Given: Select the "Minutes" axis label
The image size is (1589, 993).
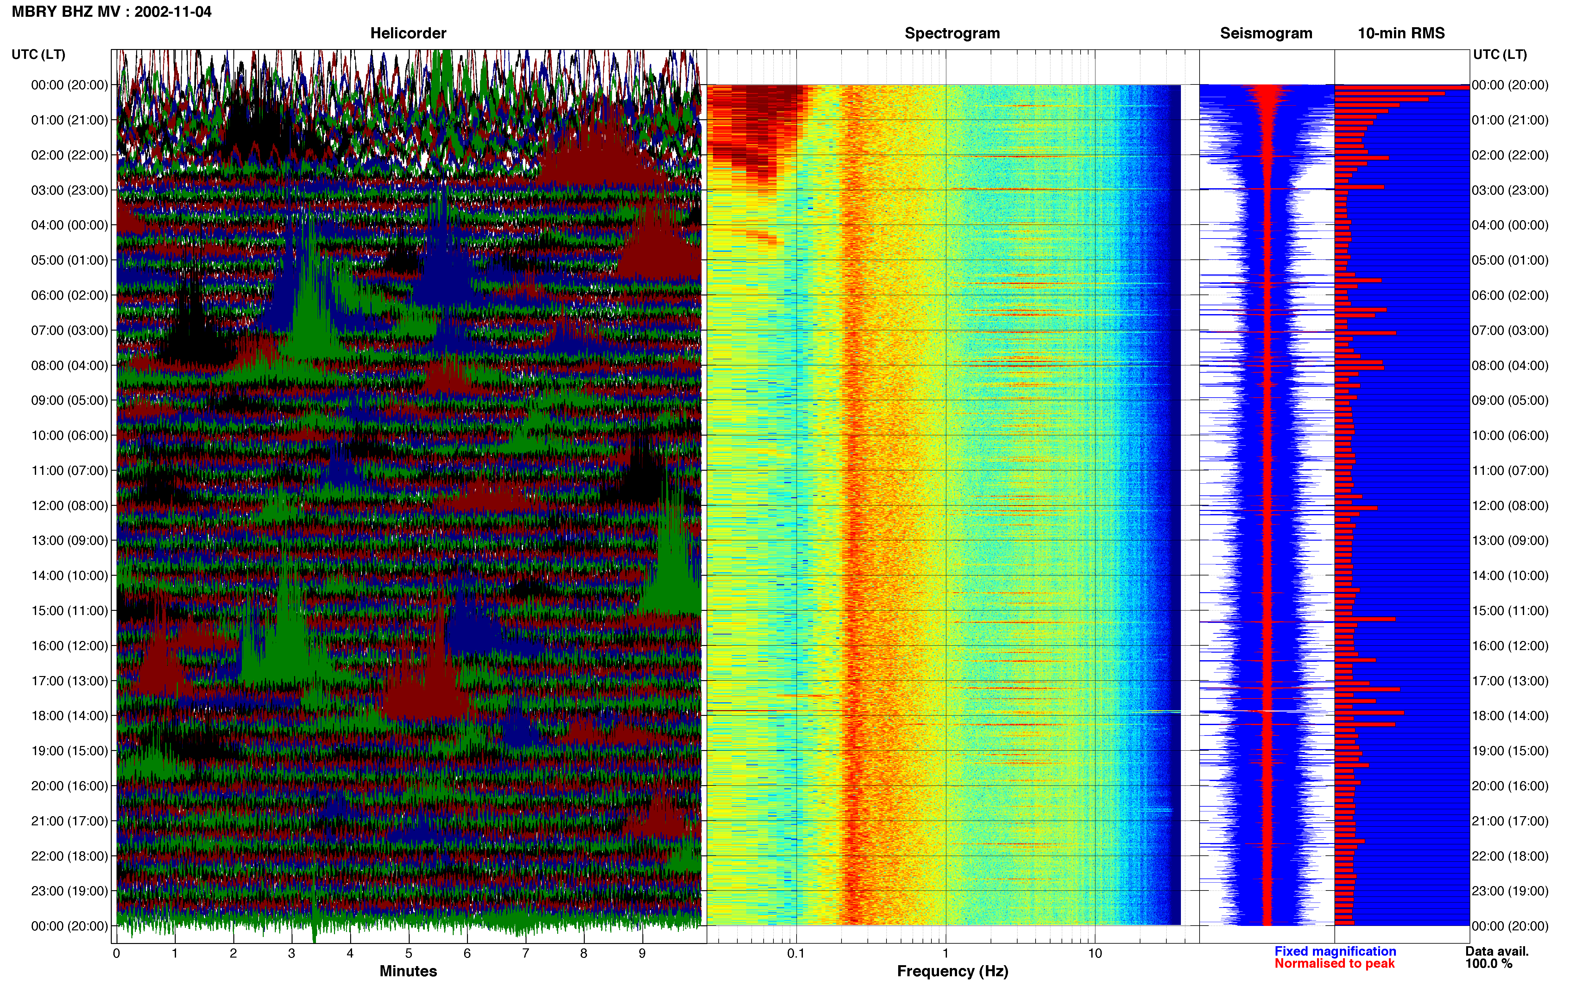Looking at the screenshot, I should pos(408,971).
